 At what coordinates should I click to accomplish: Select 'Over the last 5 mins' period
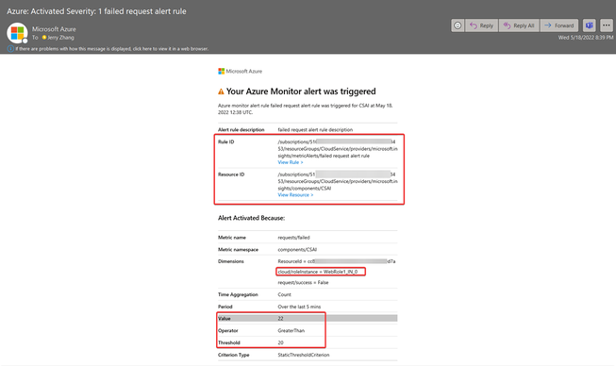(299, 307)
